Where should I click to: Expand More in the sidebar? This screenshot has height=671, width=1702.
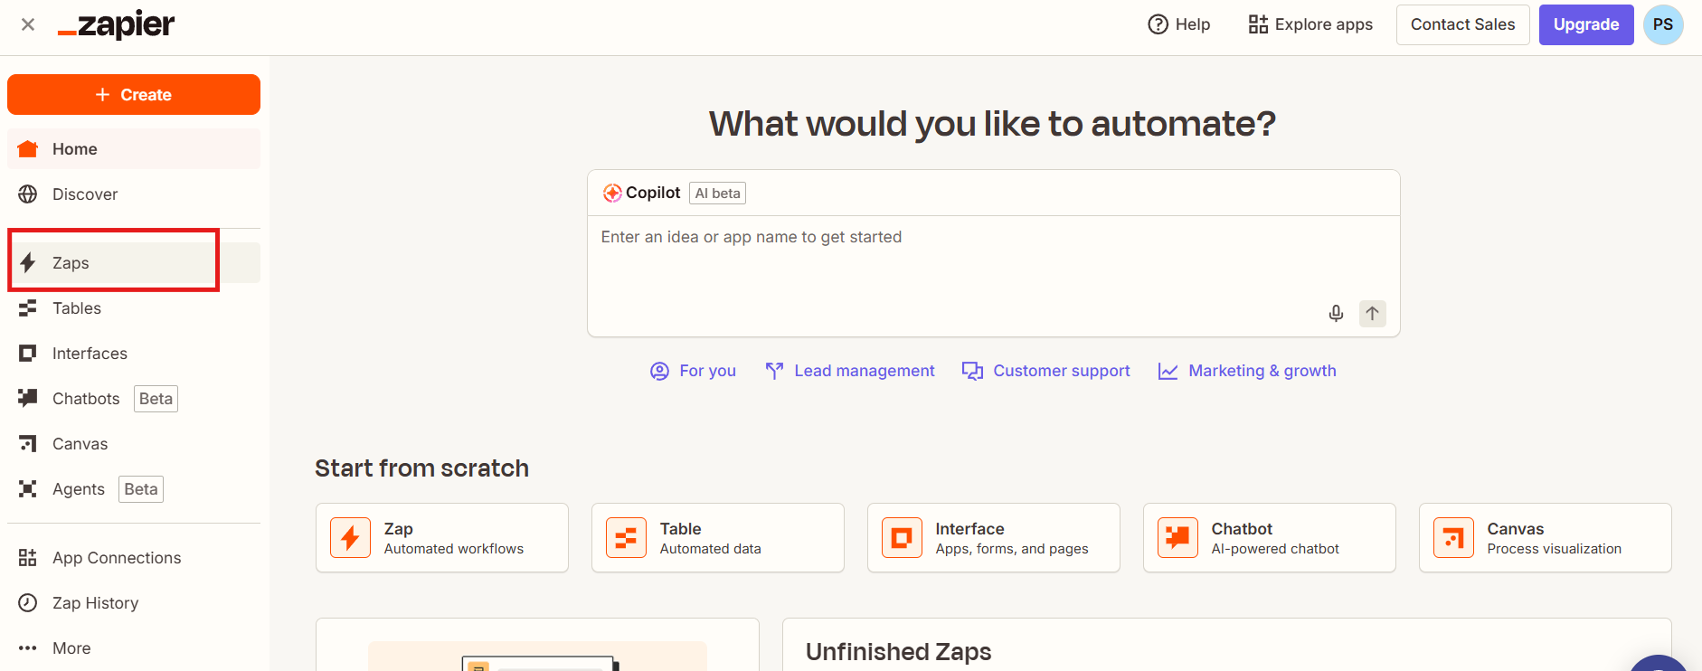pos(134,648)
